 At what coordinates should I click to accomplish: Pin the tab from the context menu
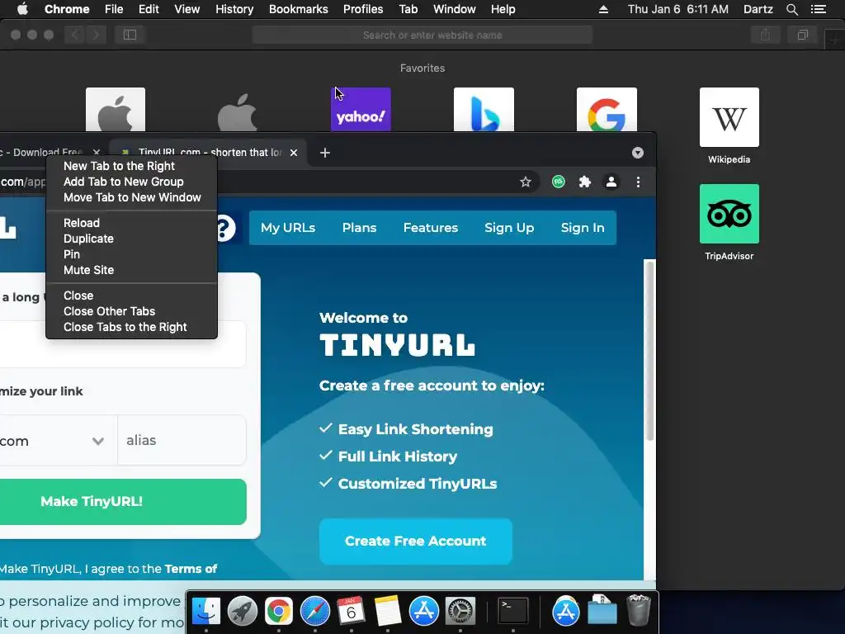tap(131, 254)
